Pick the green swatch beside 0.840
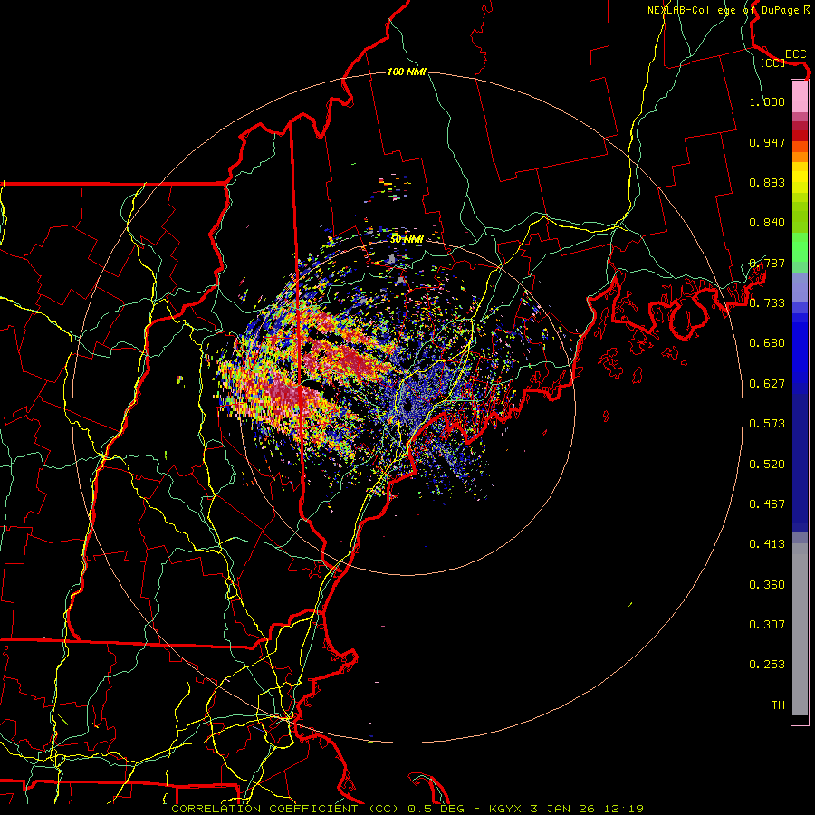Image resolution: width=815 pixels, height=815 pixels. tap(800, 217)
